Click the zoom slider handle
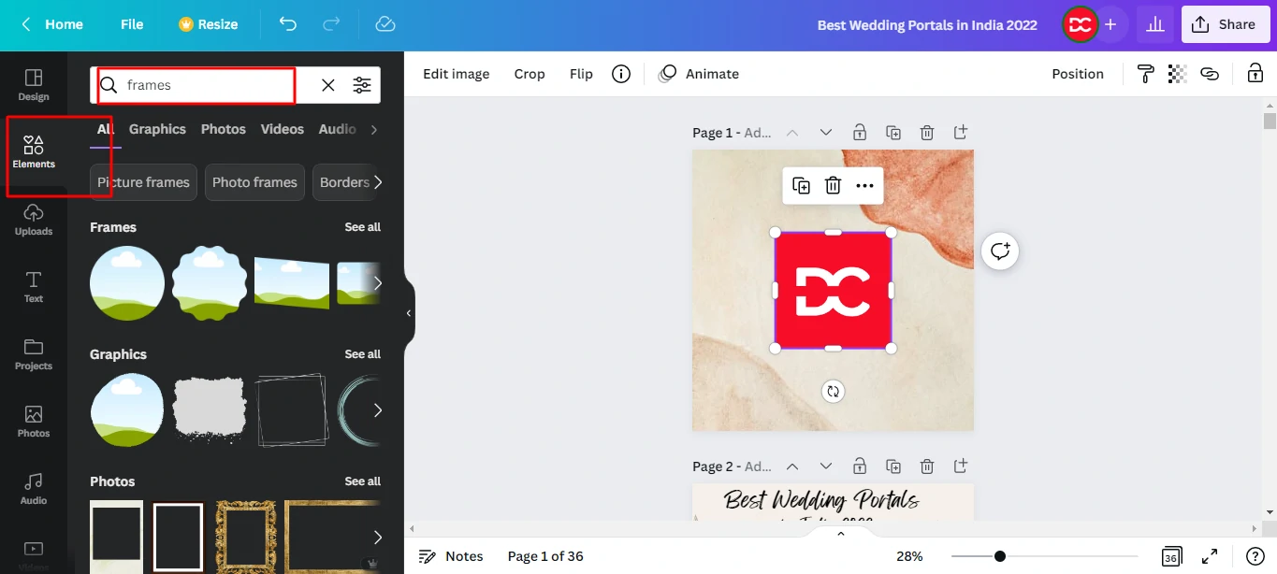 click(x=1000, y=556)
